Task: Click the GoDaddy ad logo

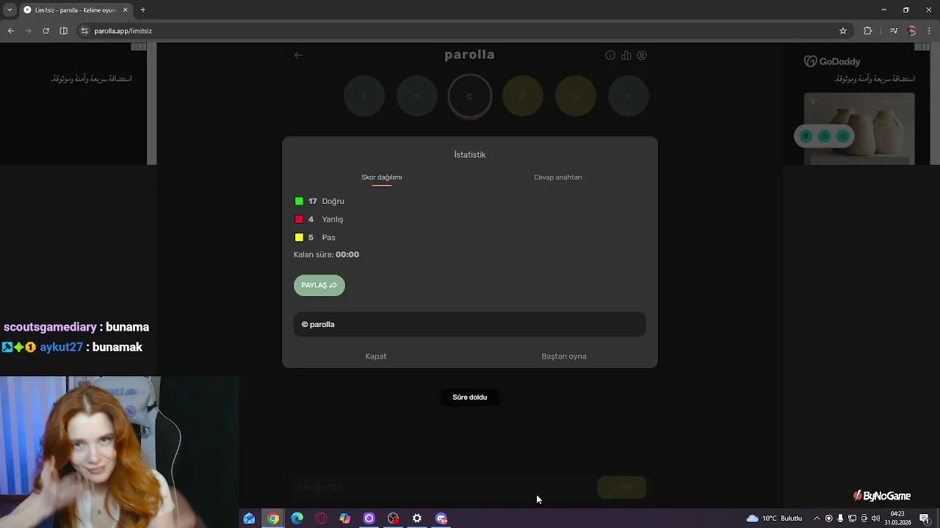Action: click(x=831, y=62)
